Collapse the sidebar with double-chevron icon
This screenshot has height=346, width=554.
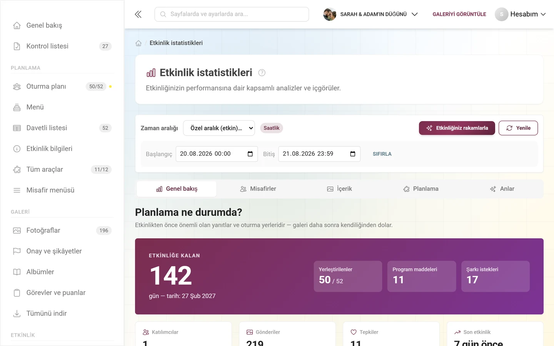(x=138, y=14)
